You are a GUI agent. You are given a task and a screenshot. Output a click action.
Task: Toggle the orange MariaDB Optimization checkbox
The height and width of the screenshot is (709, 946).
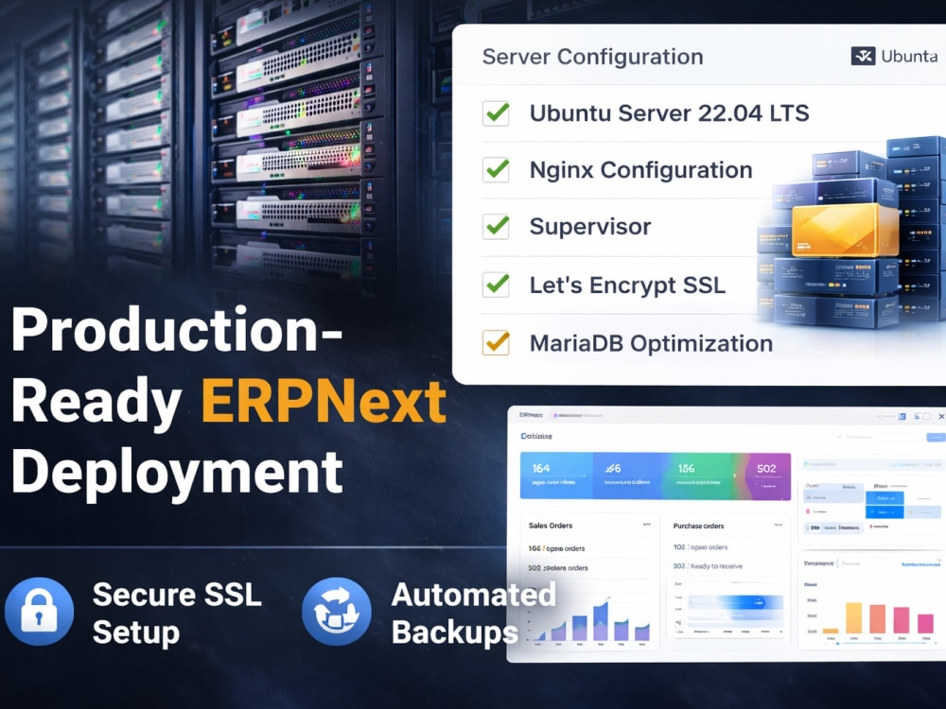pyautogui.click(x=496, y=342)
